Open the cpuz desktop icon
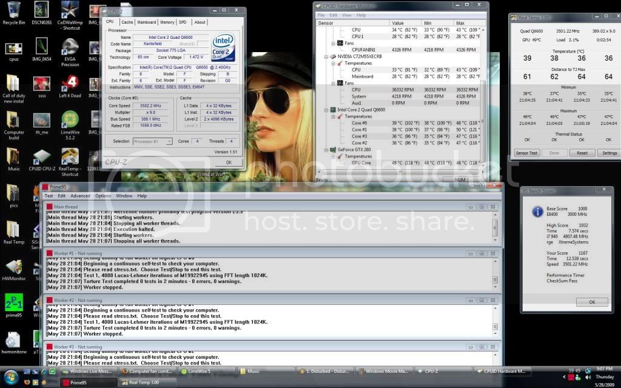The height and width of the screenshot is (388, 621). [14, 52]
